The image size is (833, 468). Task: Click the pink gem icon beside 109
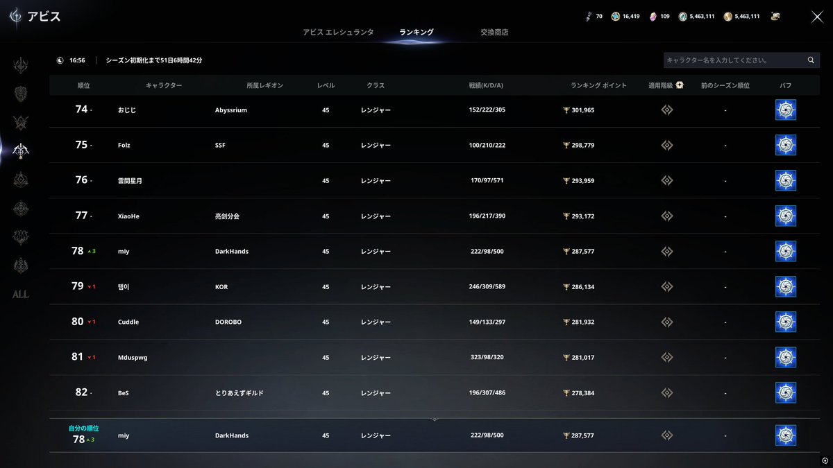[653, 16]
